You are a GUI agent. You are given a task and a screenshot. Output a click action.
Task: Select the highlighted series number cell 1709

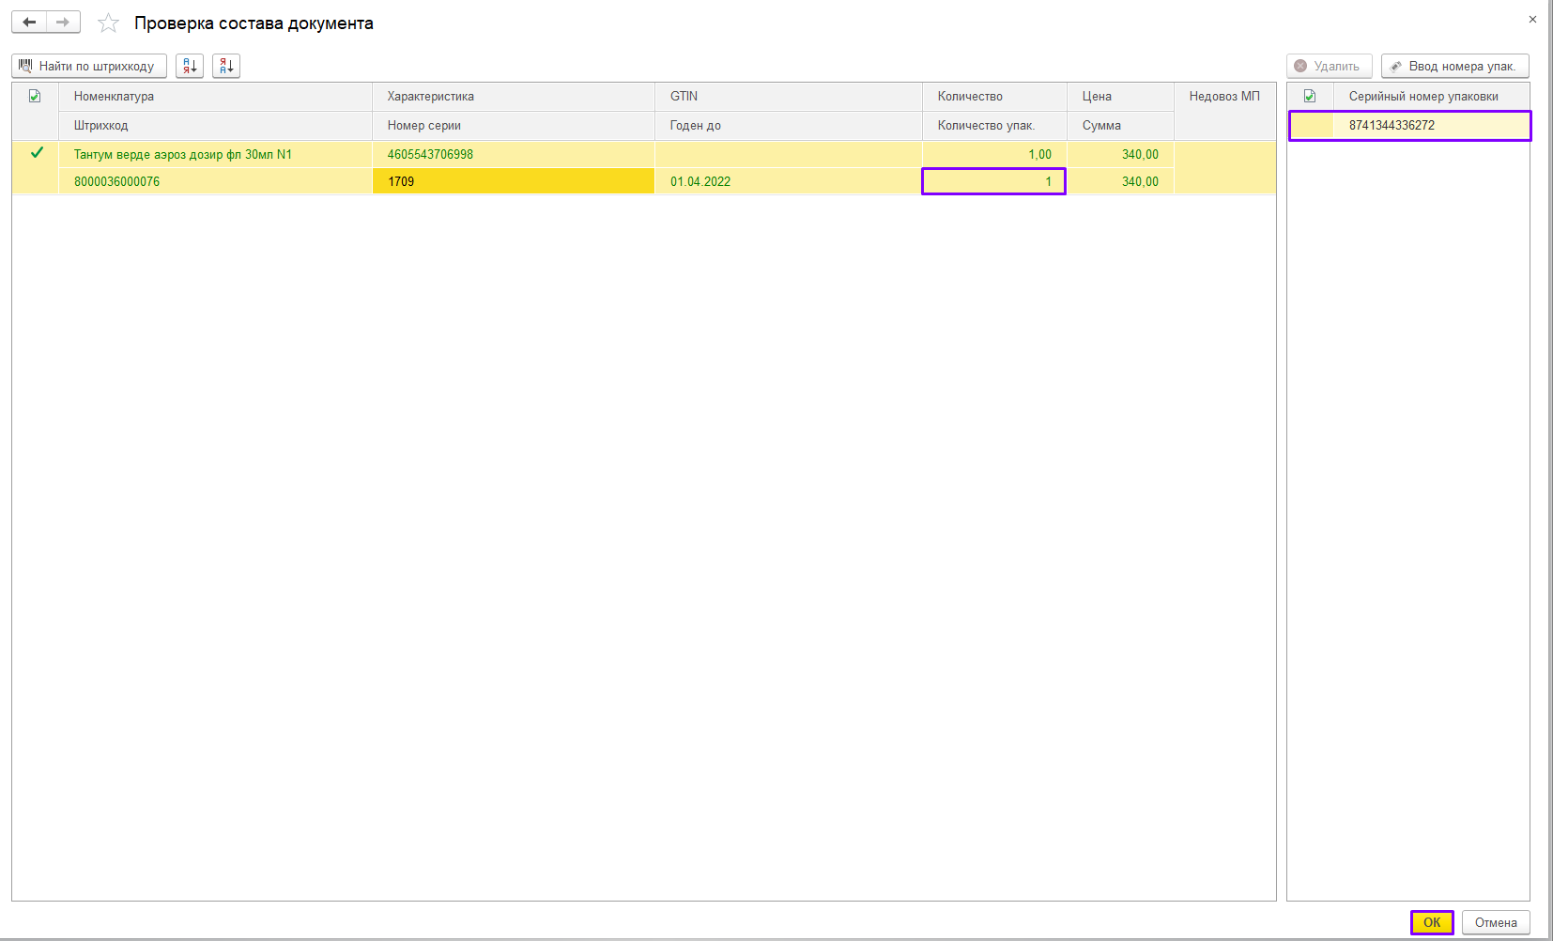coord(513,181)
